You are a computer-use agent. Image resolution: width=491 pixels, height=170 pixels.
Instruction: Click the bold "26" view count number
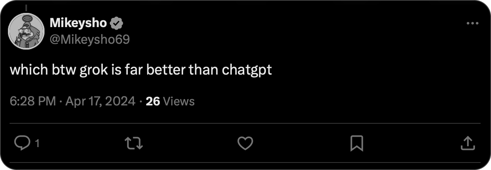(x=153, y=101)
